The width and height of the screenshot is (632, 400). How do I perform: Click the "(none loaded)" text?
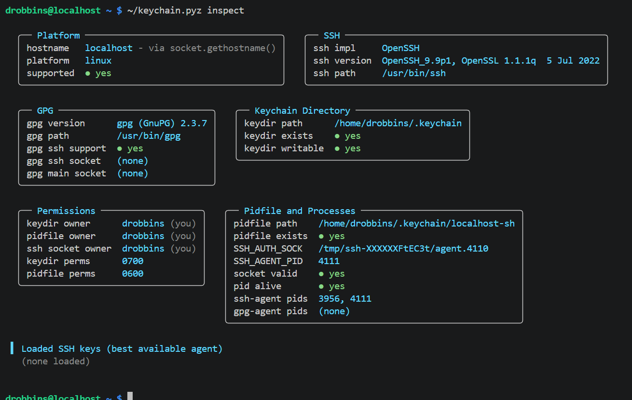pyautogui.click(x=56, y=361)
